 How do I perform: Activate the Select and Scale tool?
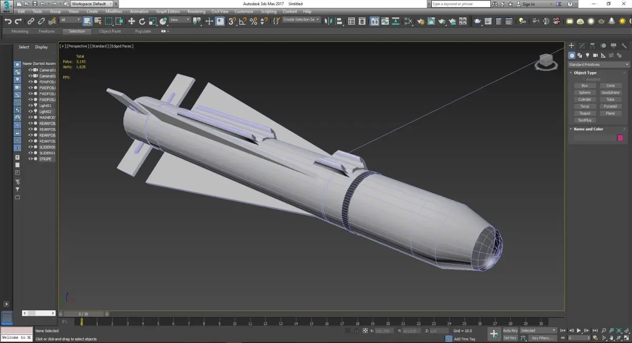(152, 21)
